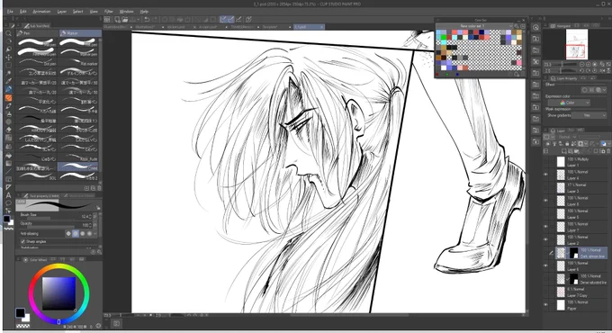Open the Window menu

coord(127,12)
